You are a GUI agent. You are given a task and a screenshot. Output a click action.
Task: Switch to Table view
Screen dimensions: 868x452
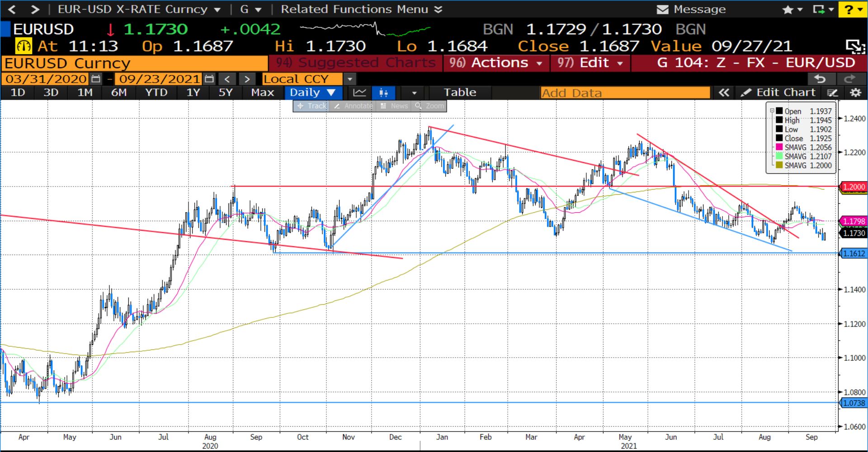pyautogui.click(x=460, y=93)
